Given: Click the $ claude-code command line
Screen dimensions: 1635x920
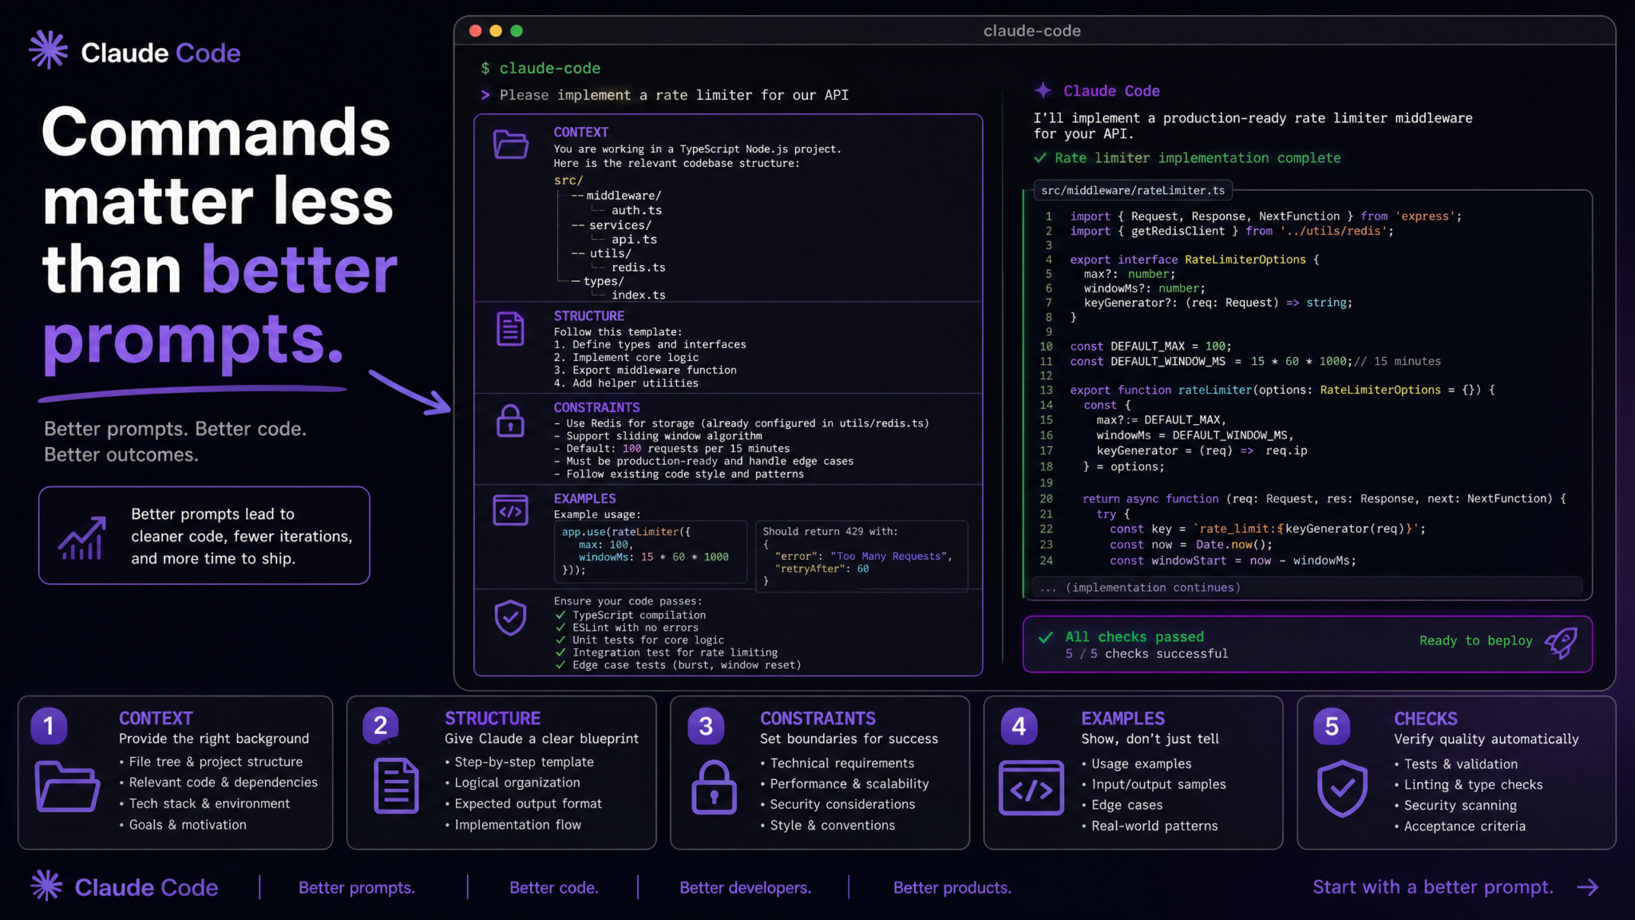Looking at the screenshot, I should click(x=540, y=69).
